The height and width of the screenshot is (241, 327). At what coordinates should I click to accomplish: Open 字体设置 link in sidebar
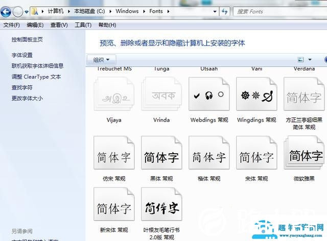click(22, 55)
